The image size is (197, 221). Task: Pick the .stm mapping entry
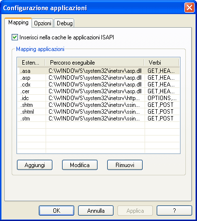point(98,119)
